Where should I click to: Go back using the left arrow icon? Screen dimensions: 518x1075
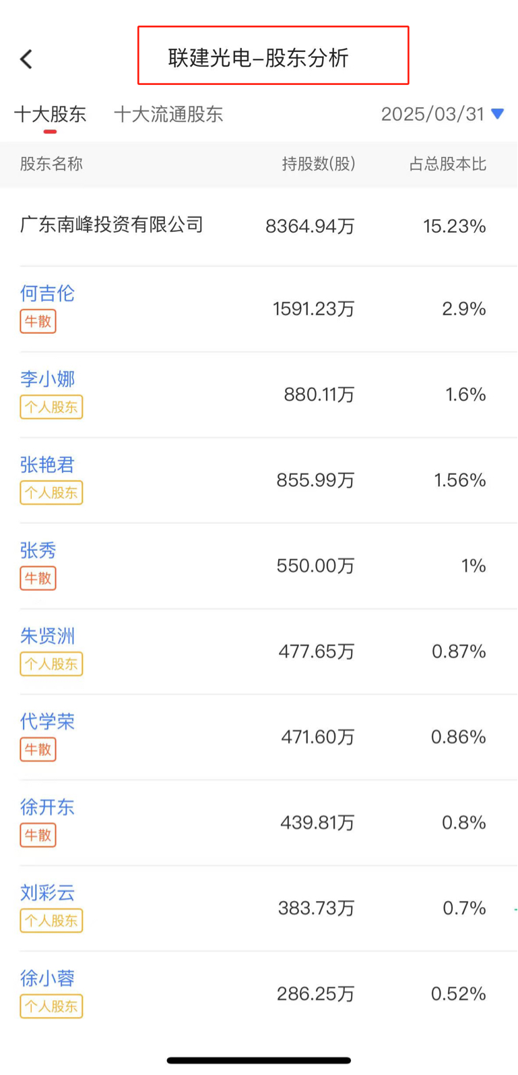tap(26, 59)
